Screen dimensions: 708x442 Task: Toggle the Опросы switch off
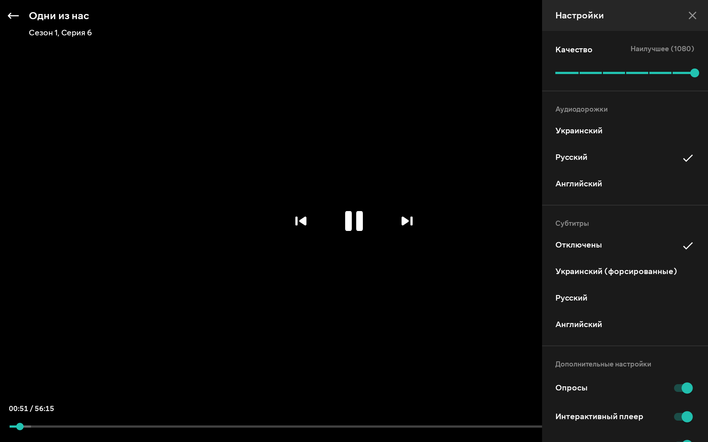tap(683, 388)
